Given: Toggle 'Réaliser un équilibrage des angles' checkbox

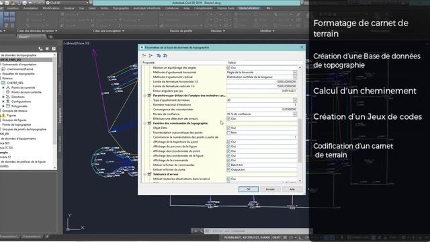Looking at the screenshot, I should pos(228,67).
